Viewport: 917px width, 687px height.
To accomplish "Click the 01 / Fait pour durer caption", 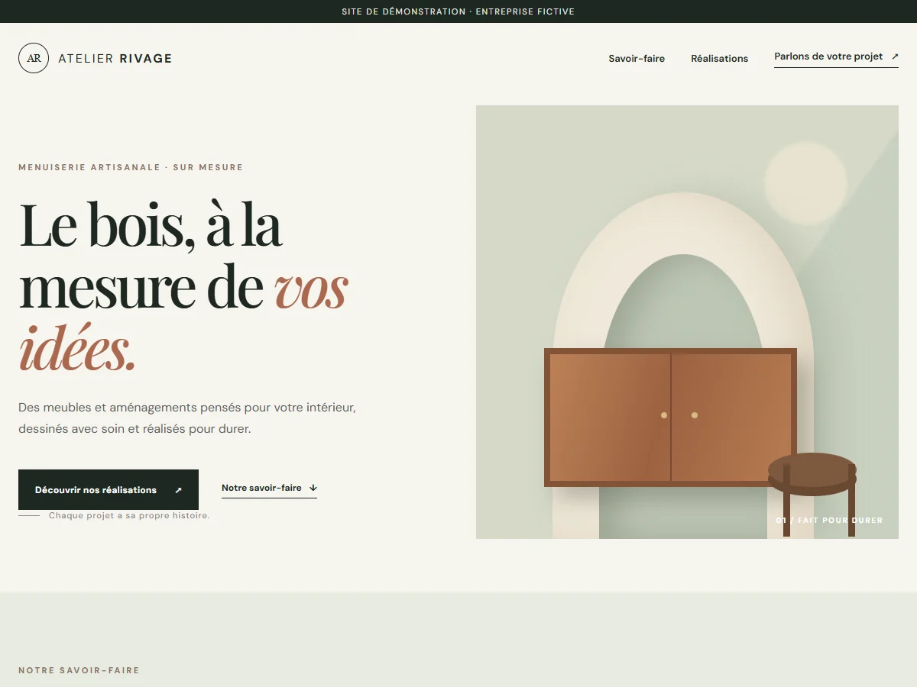I will pos(829,521).
